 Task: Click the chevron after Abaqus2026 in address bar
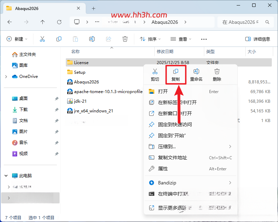pos(185,22)
